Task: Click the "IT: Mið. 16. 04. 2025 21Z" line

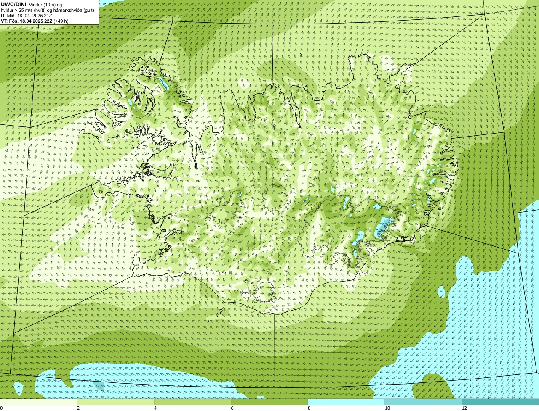Action: pos(27,16)
